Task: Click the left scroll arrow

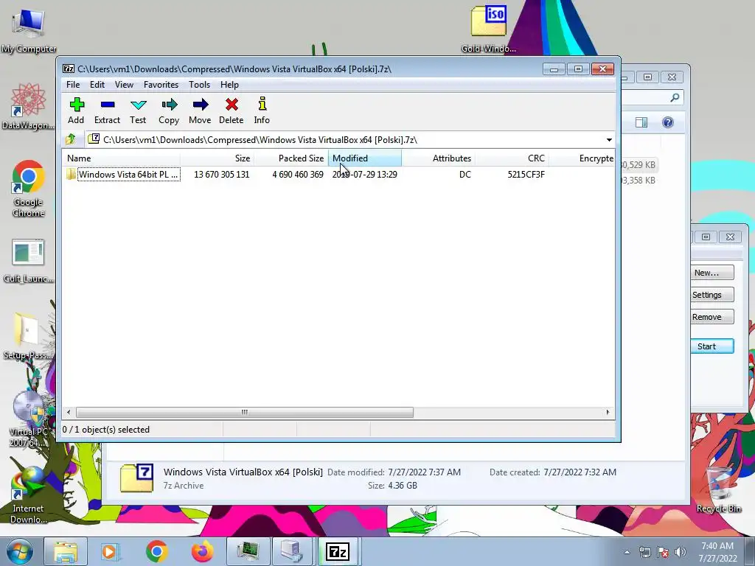Action: click(69, 413)
